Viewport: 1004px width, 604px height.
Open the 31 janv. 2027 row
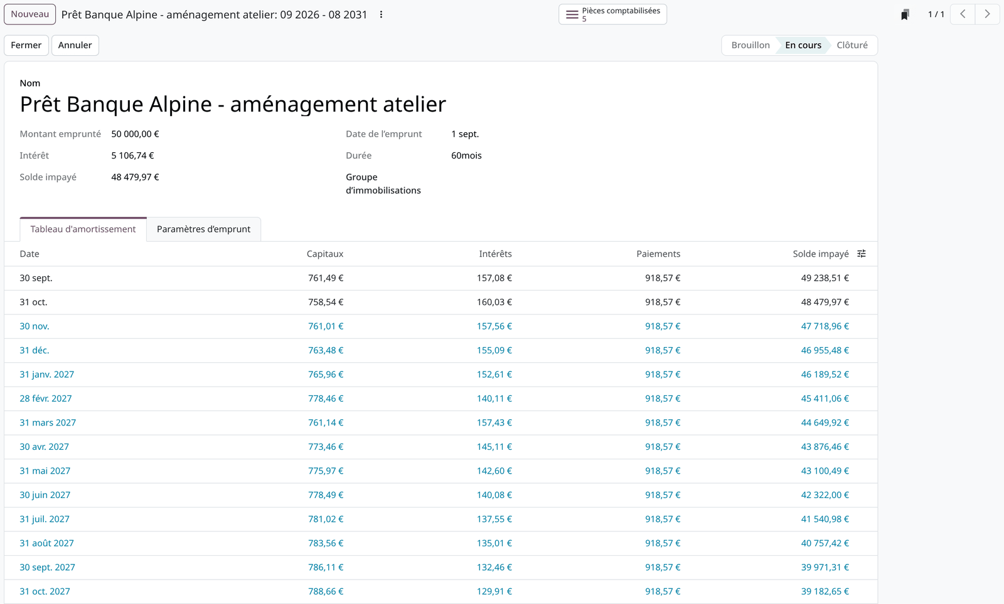(441, 375)
